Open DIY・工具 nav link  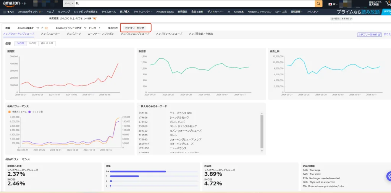281,12
